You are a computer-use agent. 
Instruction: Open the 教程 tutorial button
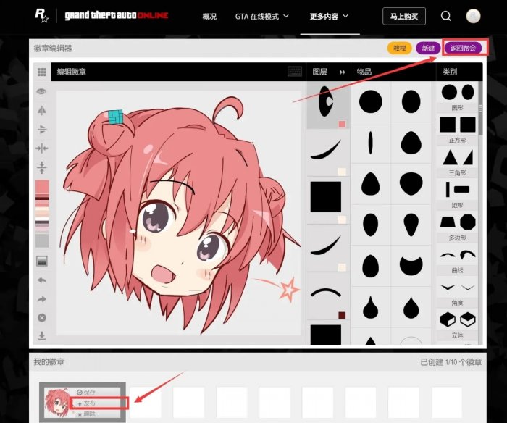pos(399,49)
